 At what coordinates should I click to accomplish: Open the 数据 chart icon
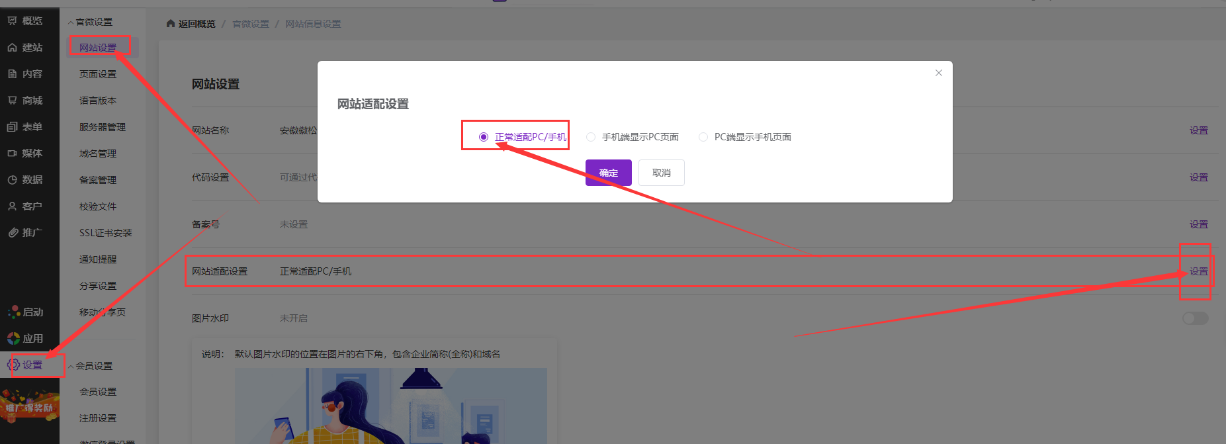coord(13,180)
